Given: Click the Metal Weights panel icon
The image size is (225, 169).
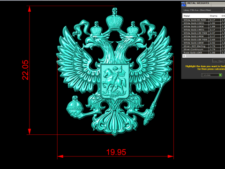Looking at the screenshot, I should [x=184, y=4].
